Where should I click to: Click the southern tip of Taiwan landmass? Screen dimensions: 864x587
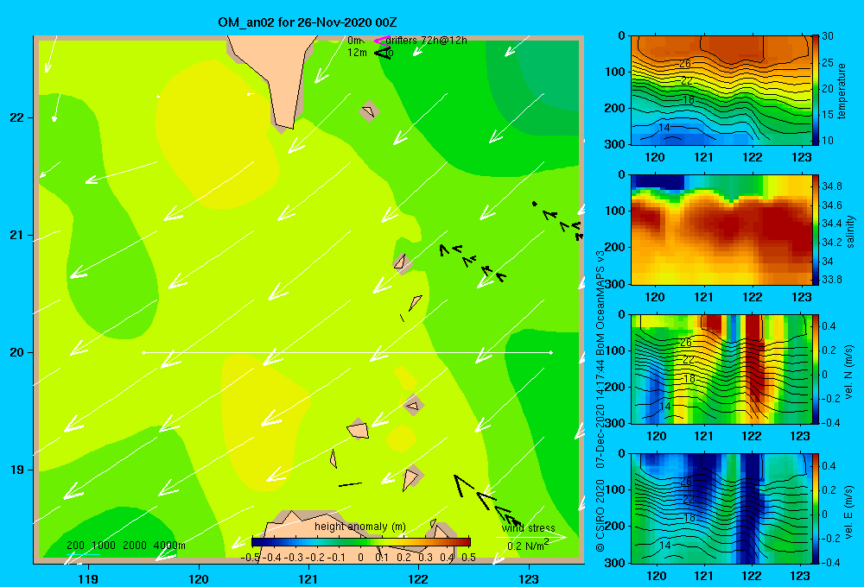[x=285, y=125]
